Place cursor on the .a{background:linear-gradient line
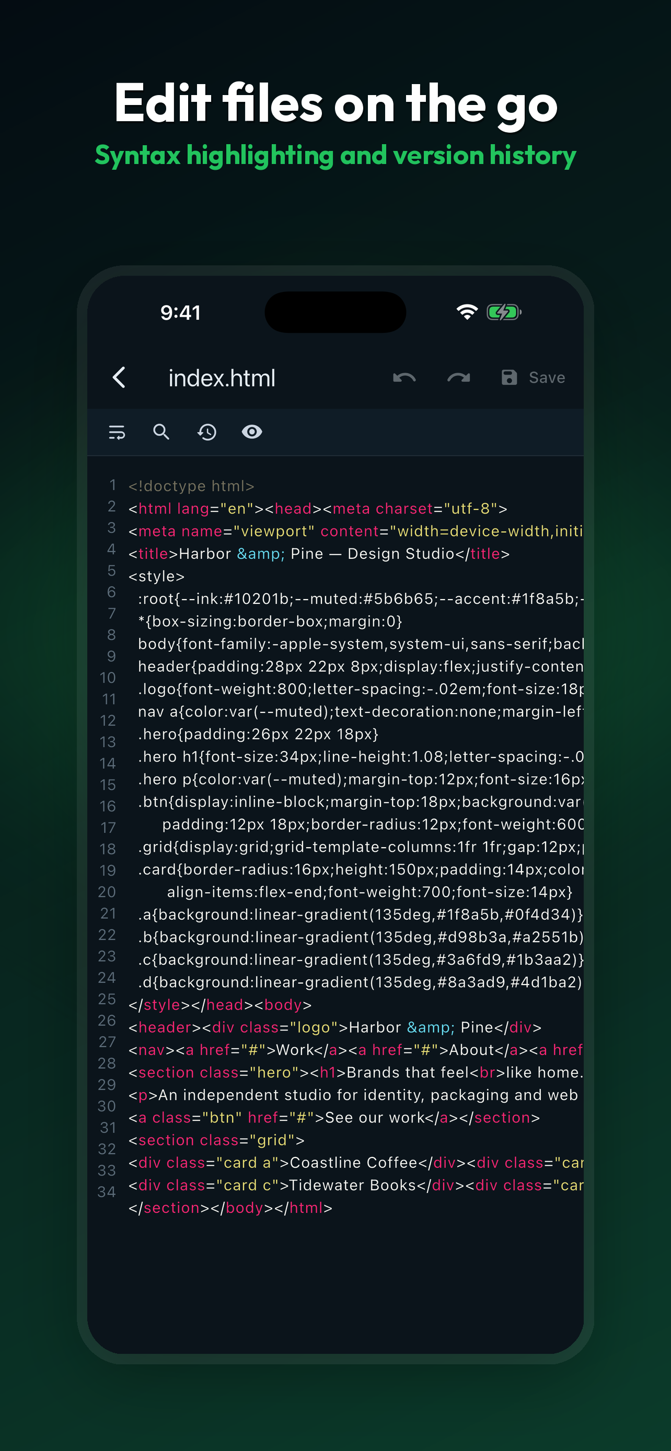Image resolution: width=671 pixels, height=1451 pixels. (361, 914)
